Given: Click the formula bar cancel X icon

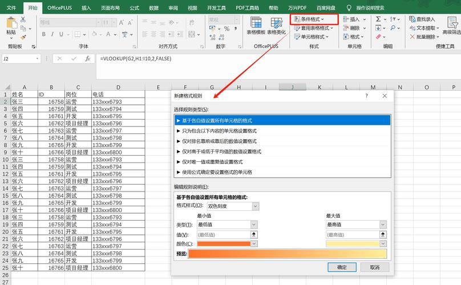Looking at the screenshot, I should click(60, 59).
